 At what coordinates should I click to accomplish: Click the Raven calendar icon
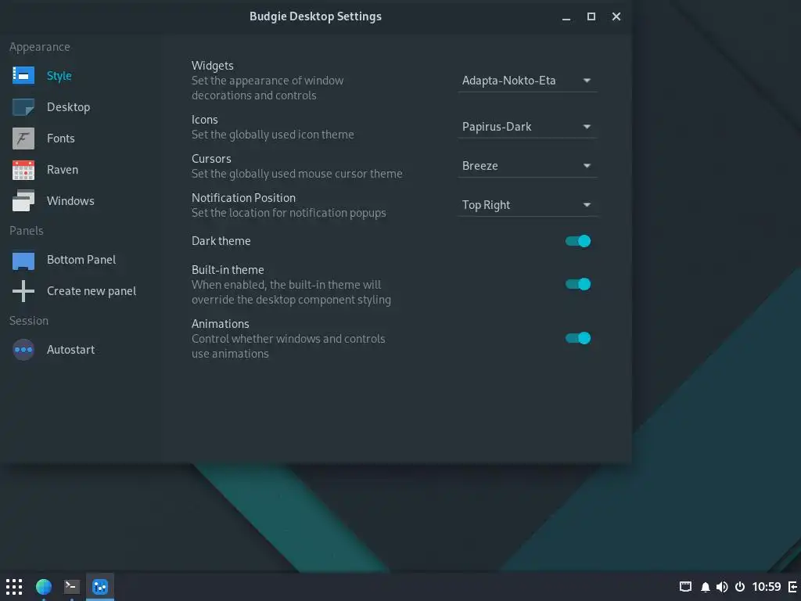pyautogui.click(x=23, y=170)
